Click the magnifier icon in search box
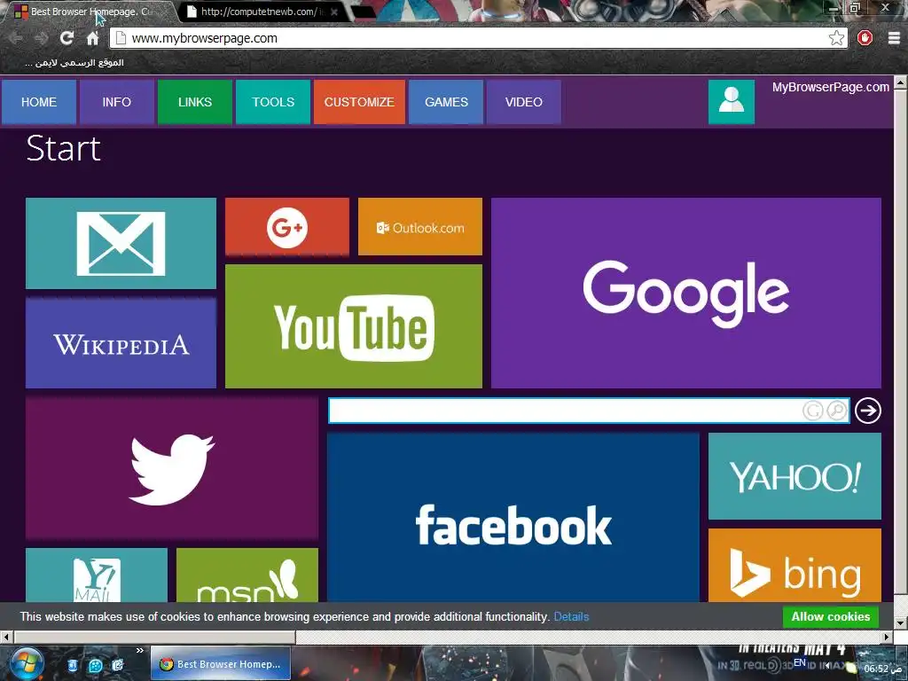 (x=837, y=411)
